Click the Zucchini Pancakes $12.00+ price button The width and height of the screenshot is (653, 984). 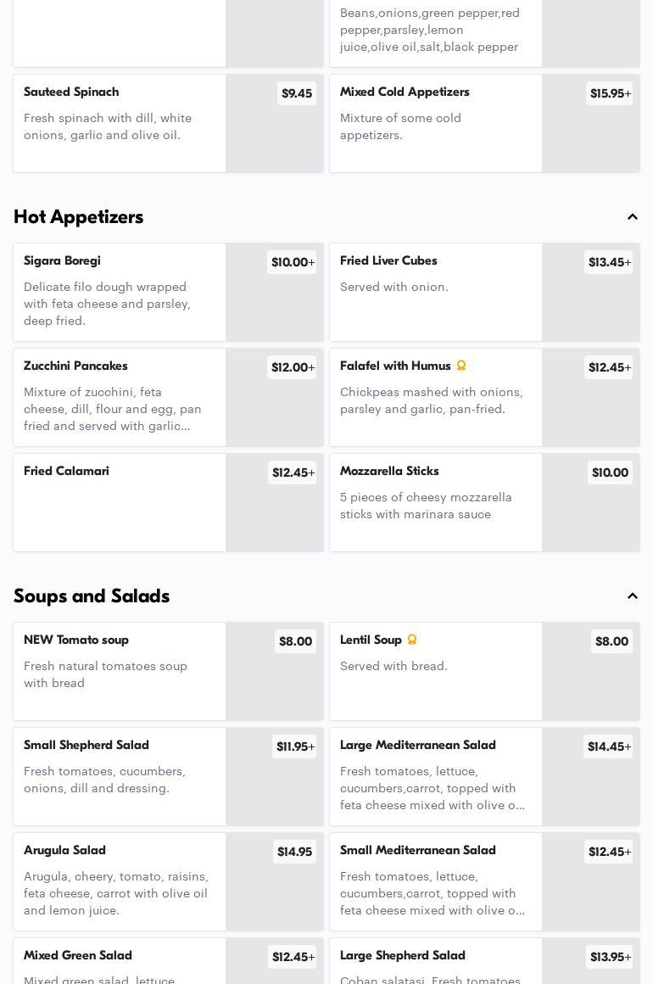[293, 367]
